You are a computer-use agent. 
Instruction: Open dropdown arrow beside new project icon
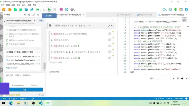pyautogui.click(x=6, y=10)
